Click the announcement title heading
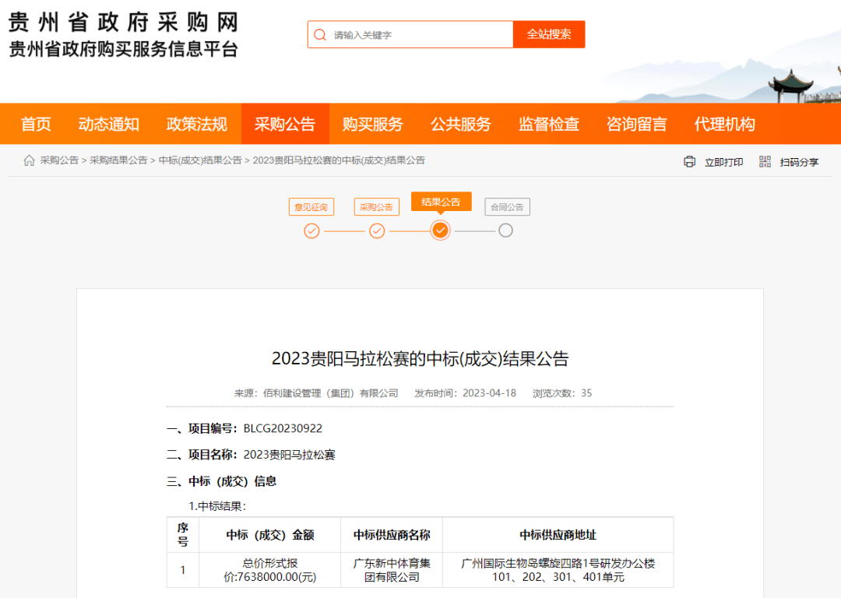Screen dimensions: 841x598 [x=420, y=359]
